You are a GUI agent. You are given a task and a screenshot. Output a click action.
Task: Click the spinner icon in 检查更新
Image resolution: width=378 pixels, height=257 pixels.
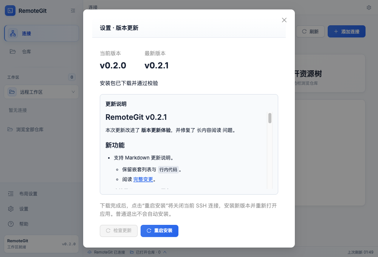108,231
